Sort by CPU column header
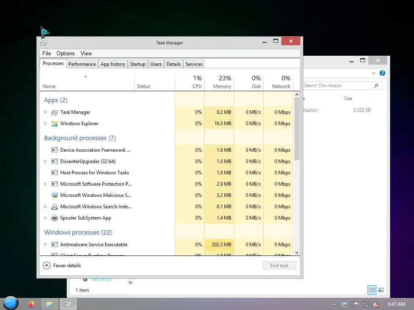The width and height of the screenshot is (414, 310). pyautogui.click(x=190, y=82)
